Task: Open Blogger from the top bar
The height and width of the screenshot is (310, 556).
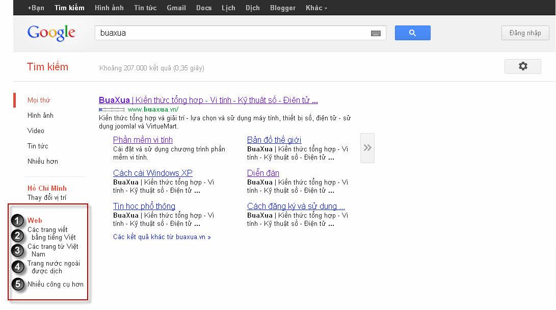Action: click(283, 8)
